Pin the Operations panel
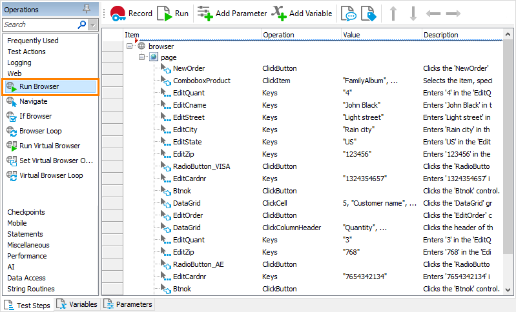Image resolution: width=516 pixels, height=312 pixels. (x=86, y=10)
